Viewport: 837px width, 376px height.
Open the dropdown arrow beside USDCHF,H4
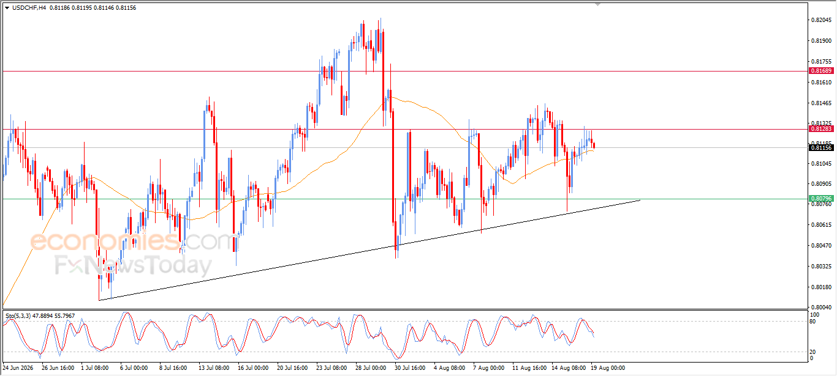tap(7, 7)
